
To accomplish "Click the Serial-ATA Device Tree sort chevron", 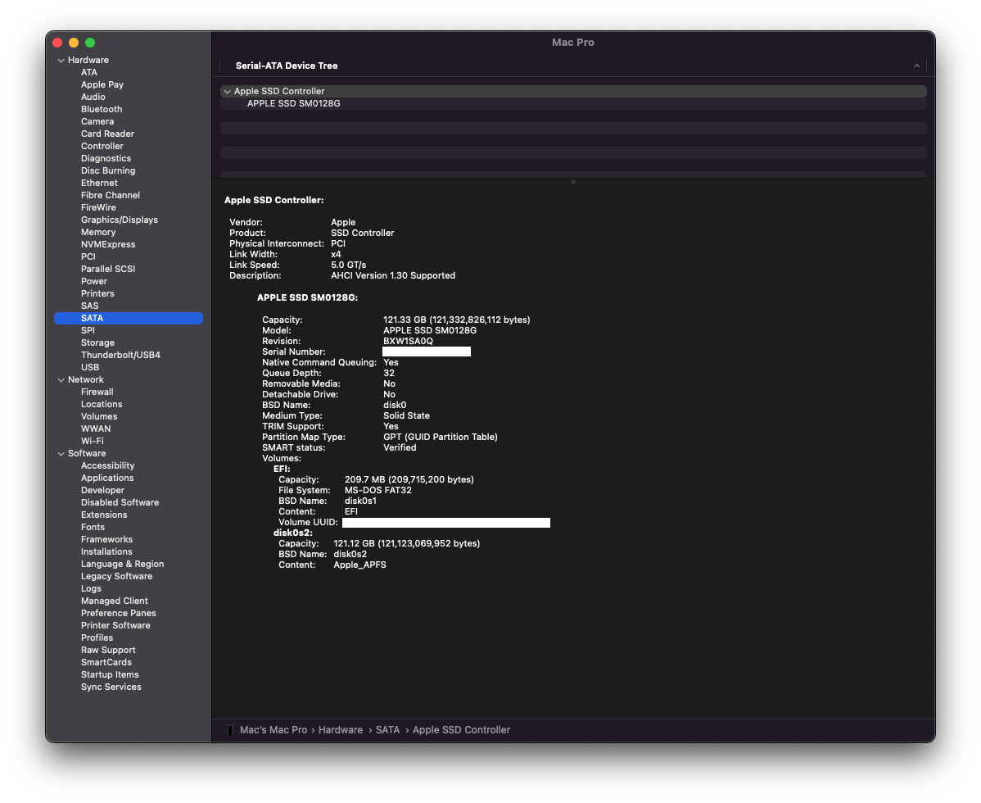I will click(x=916, y=66).
